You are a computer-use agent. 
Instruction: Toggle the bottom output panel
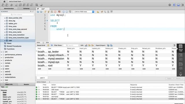click(178, 5)
